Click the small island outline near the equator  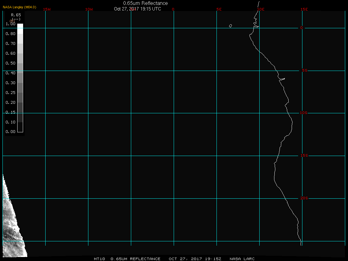(231, 26)
